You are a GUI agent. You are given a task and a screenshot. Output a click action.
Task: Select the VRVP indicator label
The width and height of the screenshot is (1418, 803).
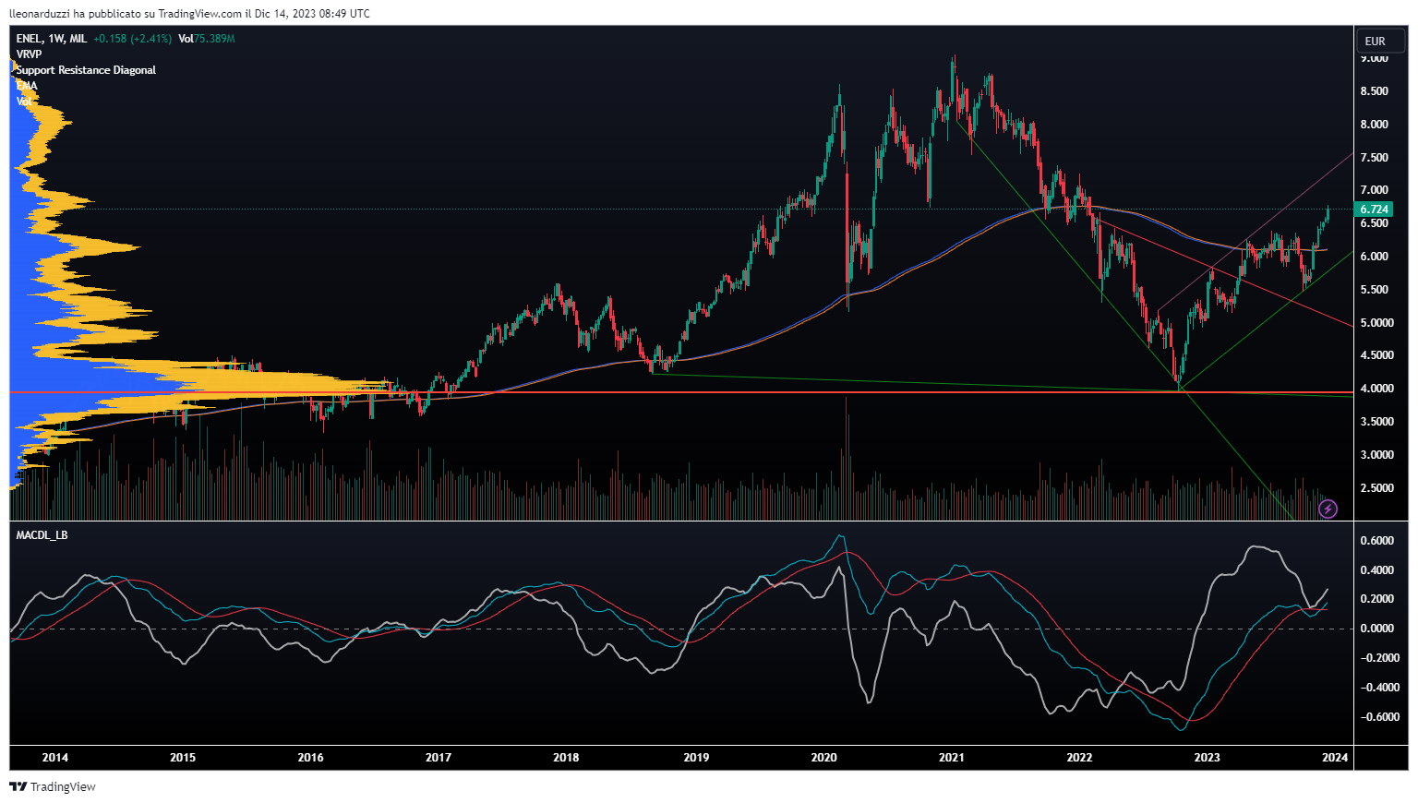29,54
